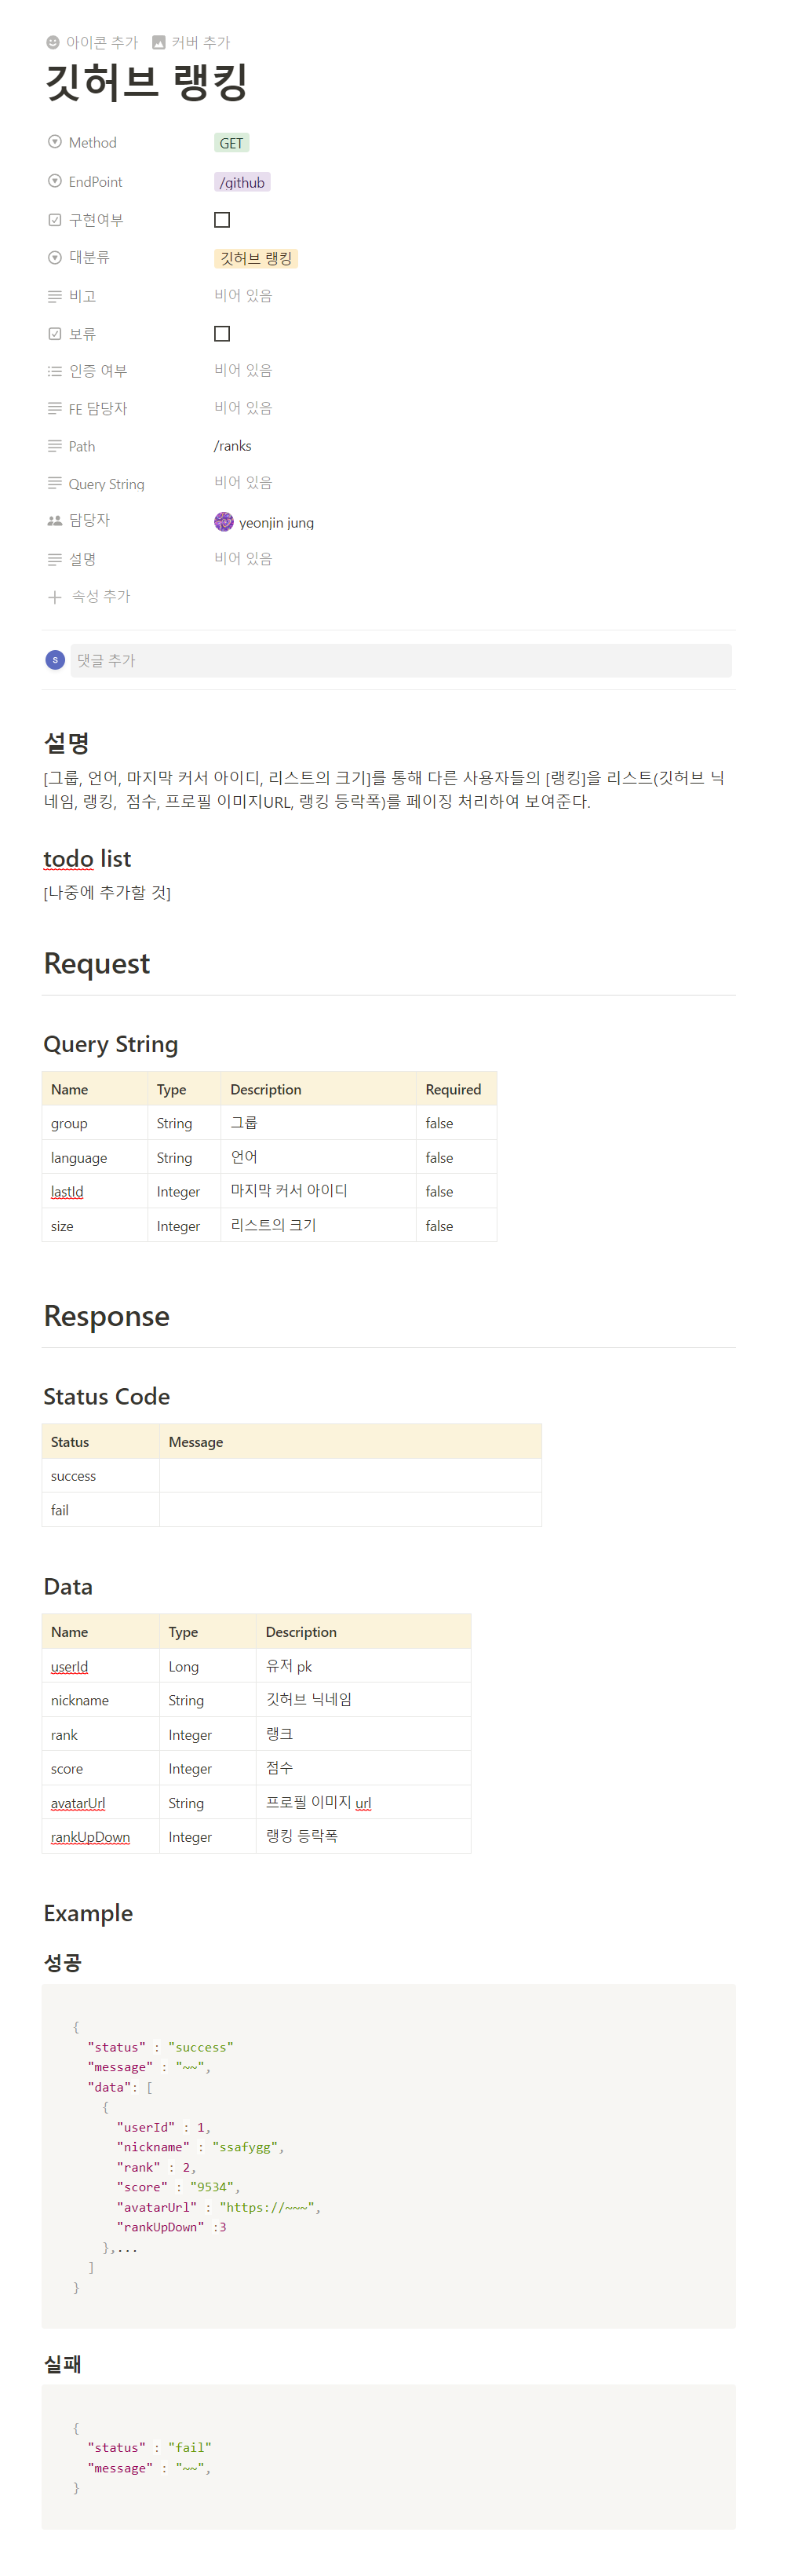Image resolution: width=798 pixels, height=2576 pixels.
Task: Click the 인증 여부 list icon
Action: coord(55,371)
